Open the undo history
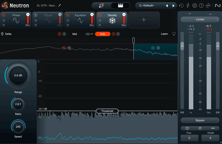 (x=181, y=5)
